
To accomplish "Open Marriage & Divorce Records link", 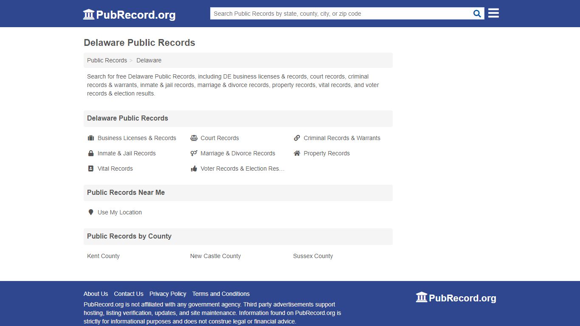I will click(238, 153).
